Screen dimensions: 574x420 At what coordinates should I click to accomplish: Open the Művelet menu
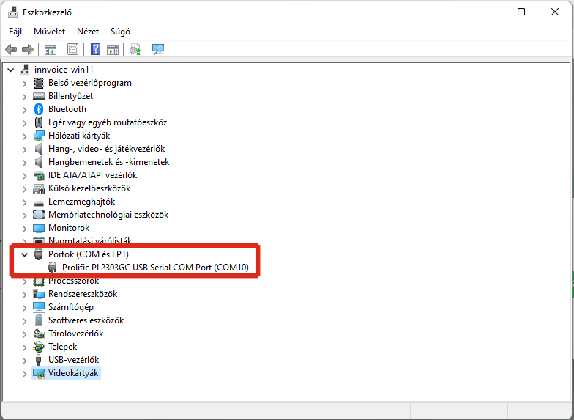[49, 32]
